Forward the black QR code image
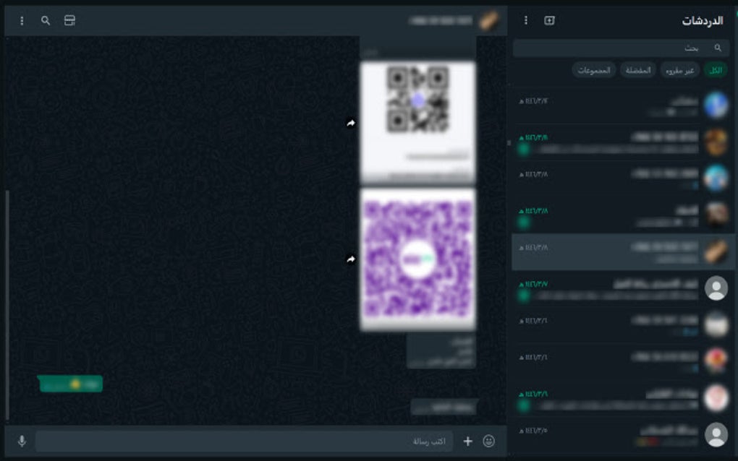 point(351,123)
